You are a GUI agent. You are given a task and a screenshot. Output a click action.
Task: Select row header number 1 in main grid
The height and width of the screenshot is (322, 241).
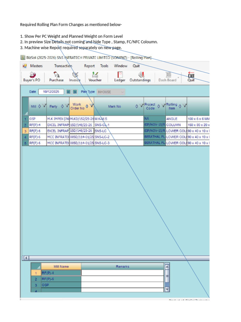pyautogui.click(x=25, y=119)
